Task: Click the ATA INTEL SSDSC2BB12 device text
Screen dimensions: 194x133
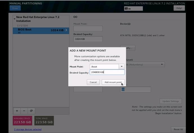Action: (142, 35)
